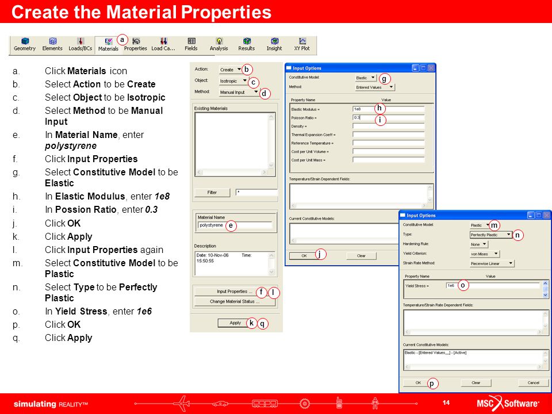Click OK in the Plastic Input Options dialog
Image resolution: width=552 pixels, height=414 pixels.
pos(418,383)
